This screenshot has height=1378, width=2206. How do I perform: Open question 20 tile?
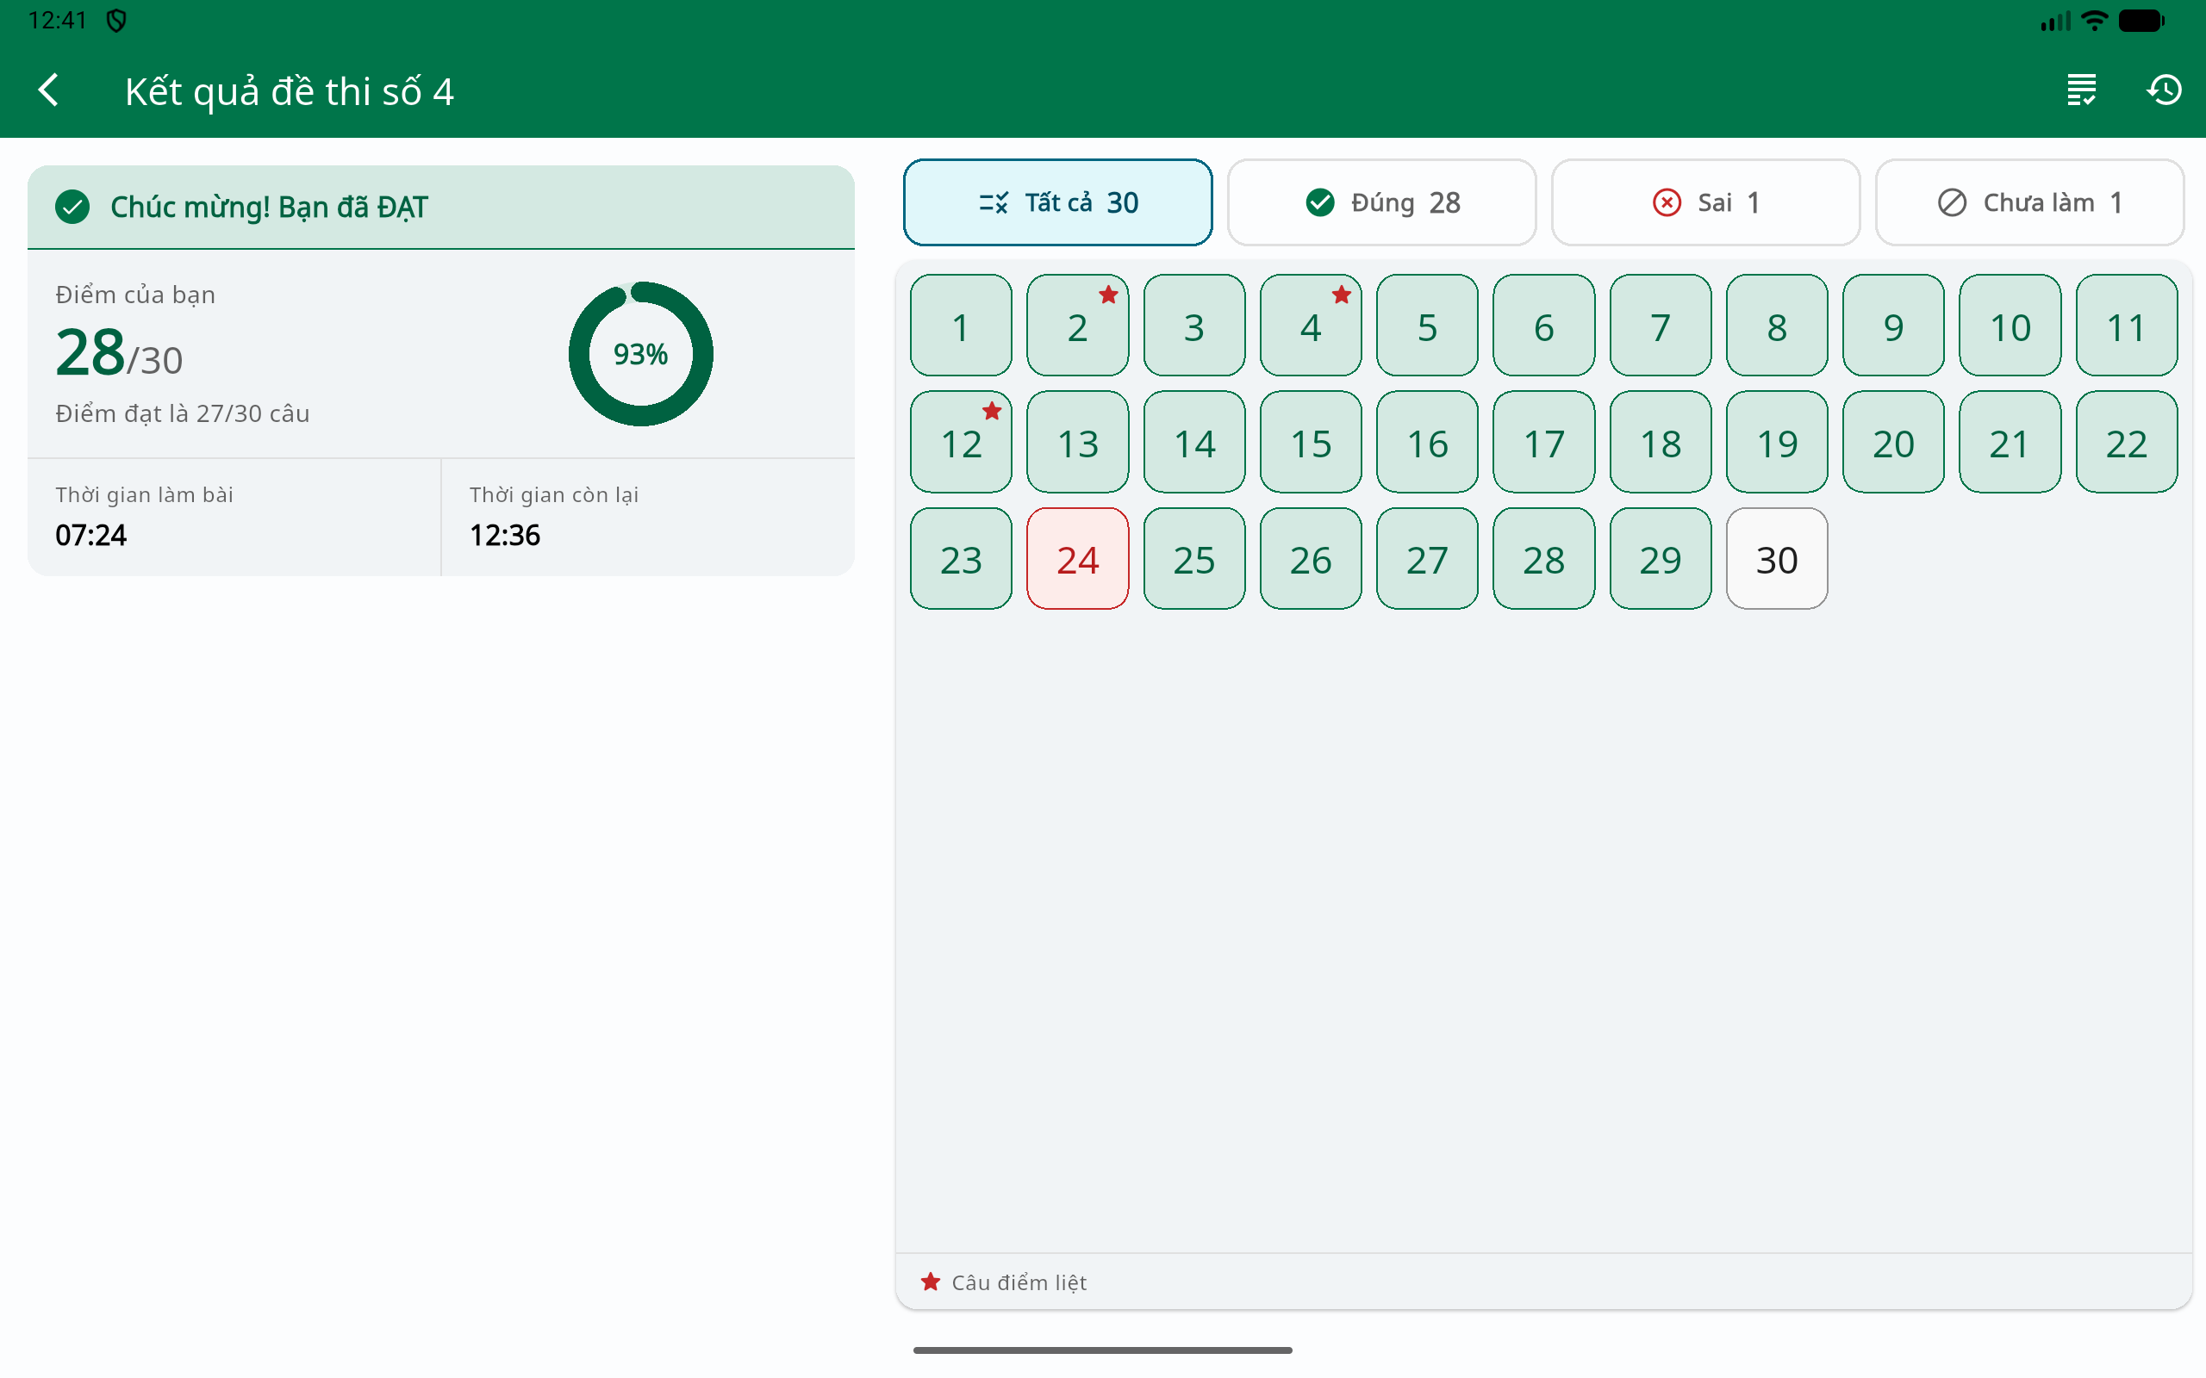[1893, 442]
